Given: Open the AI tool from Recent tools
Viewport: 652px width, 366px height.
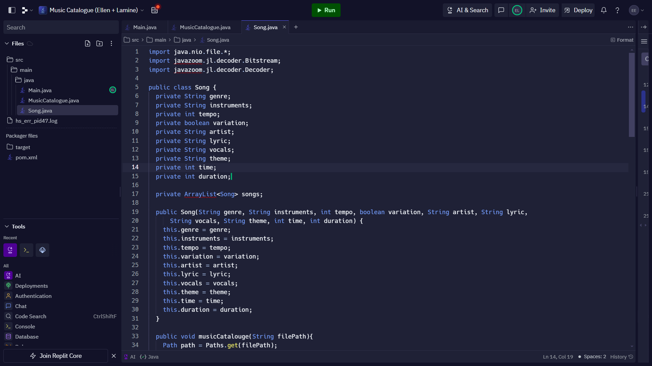Looking at the screenshot, I should click(x=10, y=250).
